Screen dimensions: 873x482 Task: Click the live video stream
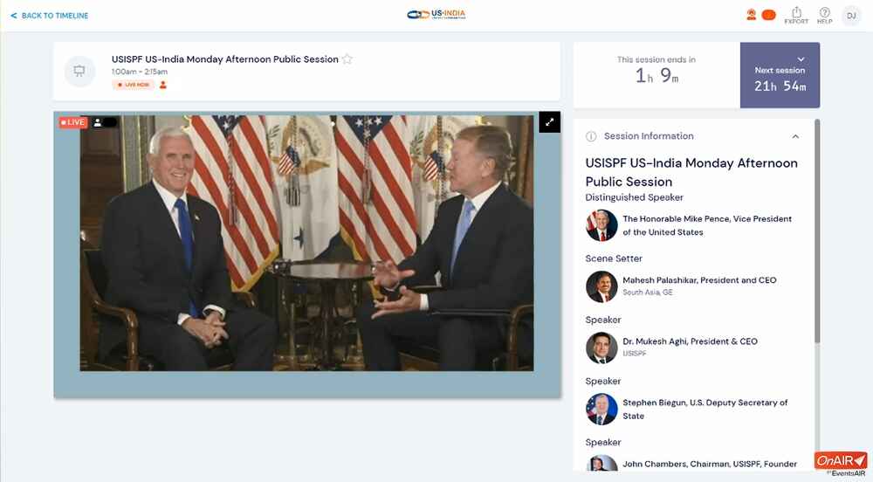click(x=306, y=243)
